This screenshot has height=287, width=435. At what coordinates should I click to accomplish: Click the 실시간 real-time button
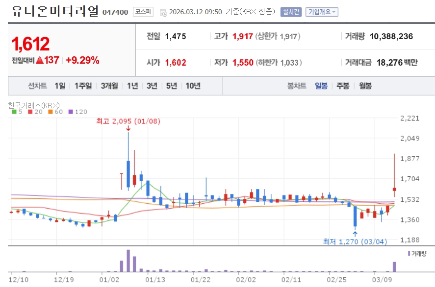coord(291,12)
